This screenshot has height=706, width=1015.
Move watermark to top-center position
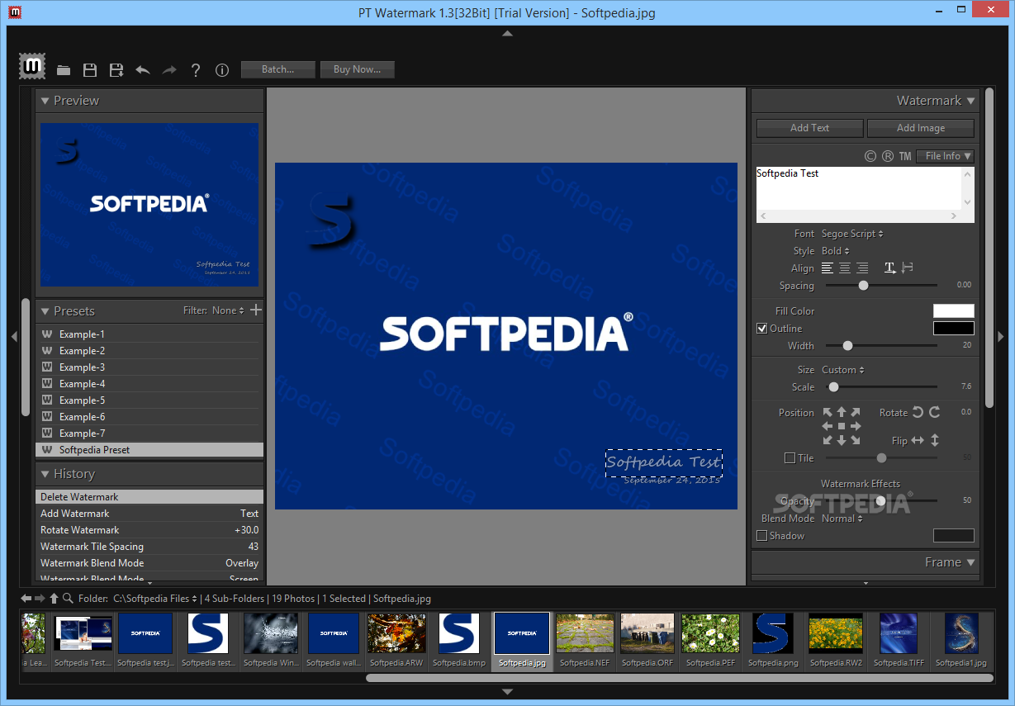click(x=842, y=412)
